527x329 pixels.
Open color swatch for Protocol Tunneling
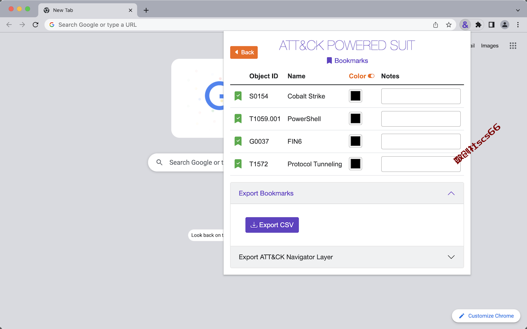click(x=355, y=164)
